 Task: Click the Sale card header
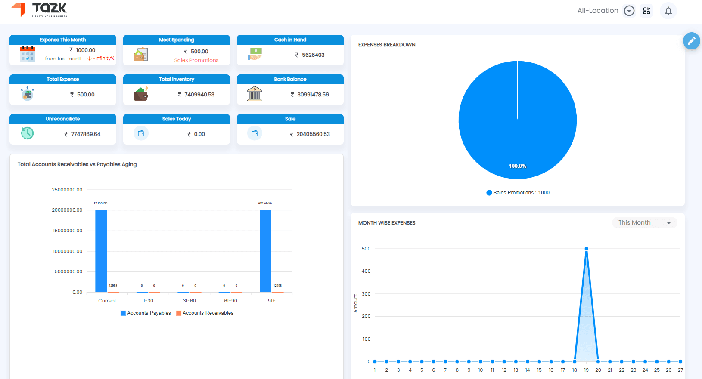290,119
